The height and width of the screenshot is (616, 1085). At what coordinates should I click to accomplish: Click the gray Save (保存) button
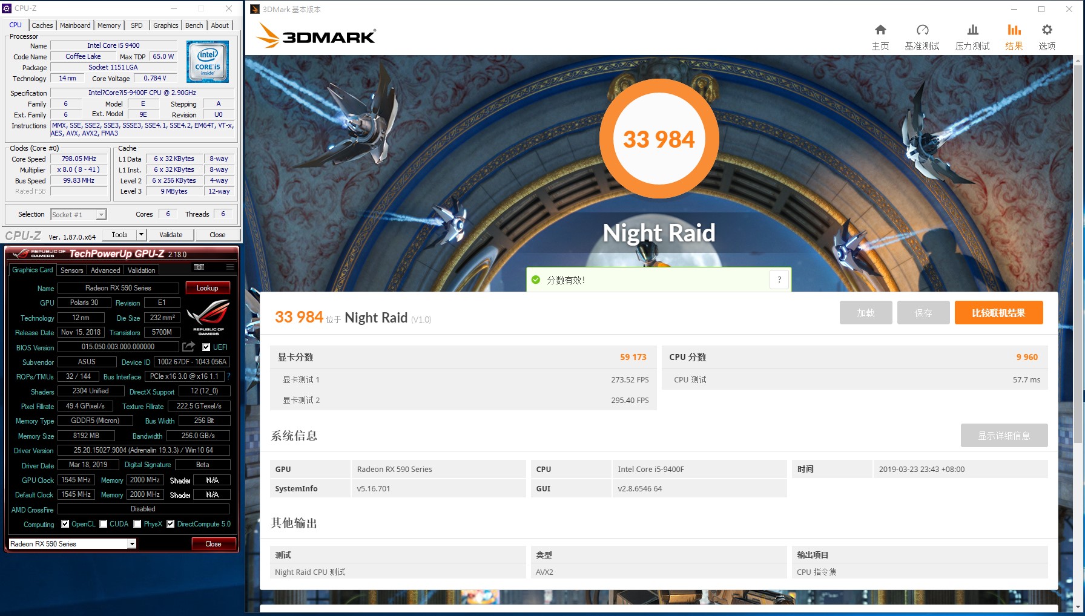(x=923, y=313)
